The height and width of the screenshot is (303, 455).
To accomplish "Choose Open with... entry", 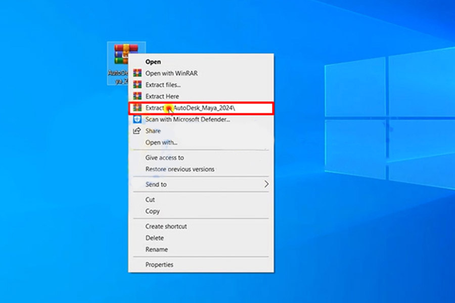I will click(201, 142).
